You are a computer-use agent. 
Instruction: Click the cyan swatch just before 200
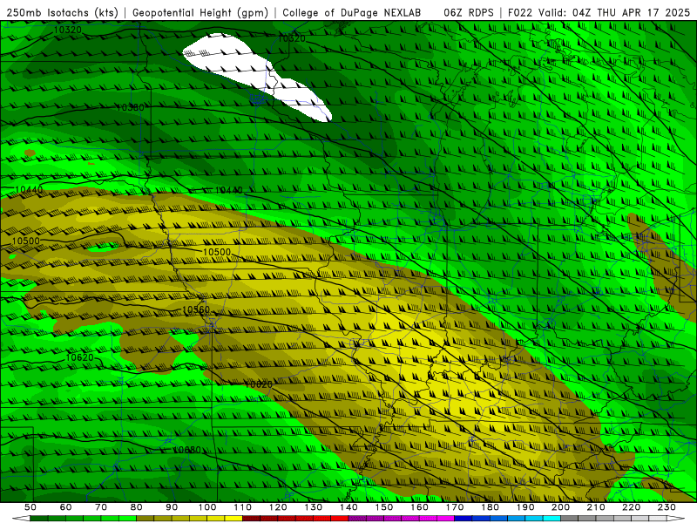tap(552, 519)
